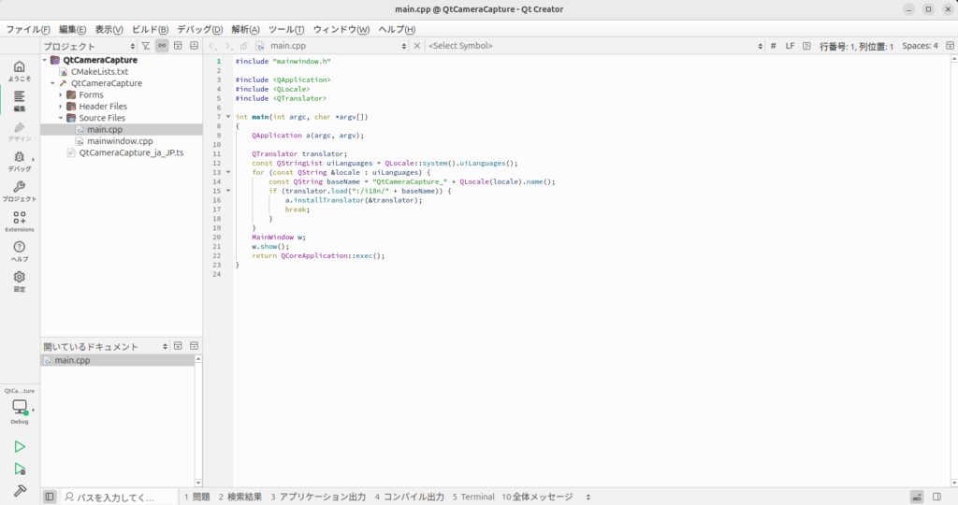The height and width of the screenshot is (505, 958).
Task: Select mainwindow.cpp in the project tree
Action: pos(120,141)
